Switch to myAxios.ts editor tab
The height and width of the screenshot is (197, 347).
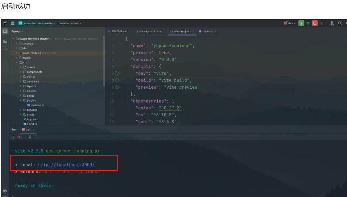click(207, 31)
